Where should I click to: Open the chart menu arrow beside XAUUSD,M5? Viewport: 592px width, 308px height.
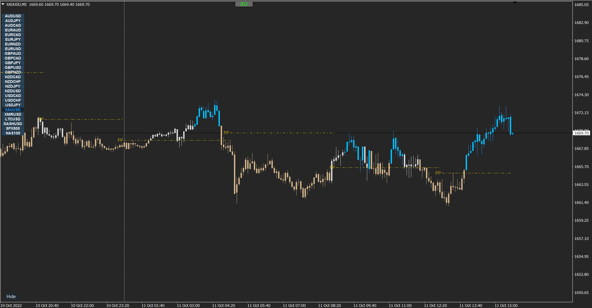tap(3, 4)
